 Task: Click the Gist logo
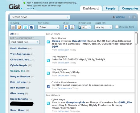click(x=15, y=7)
